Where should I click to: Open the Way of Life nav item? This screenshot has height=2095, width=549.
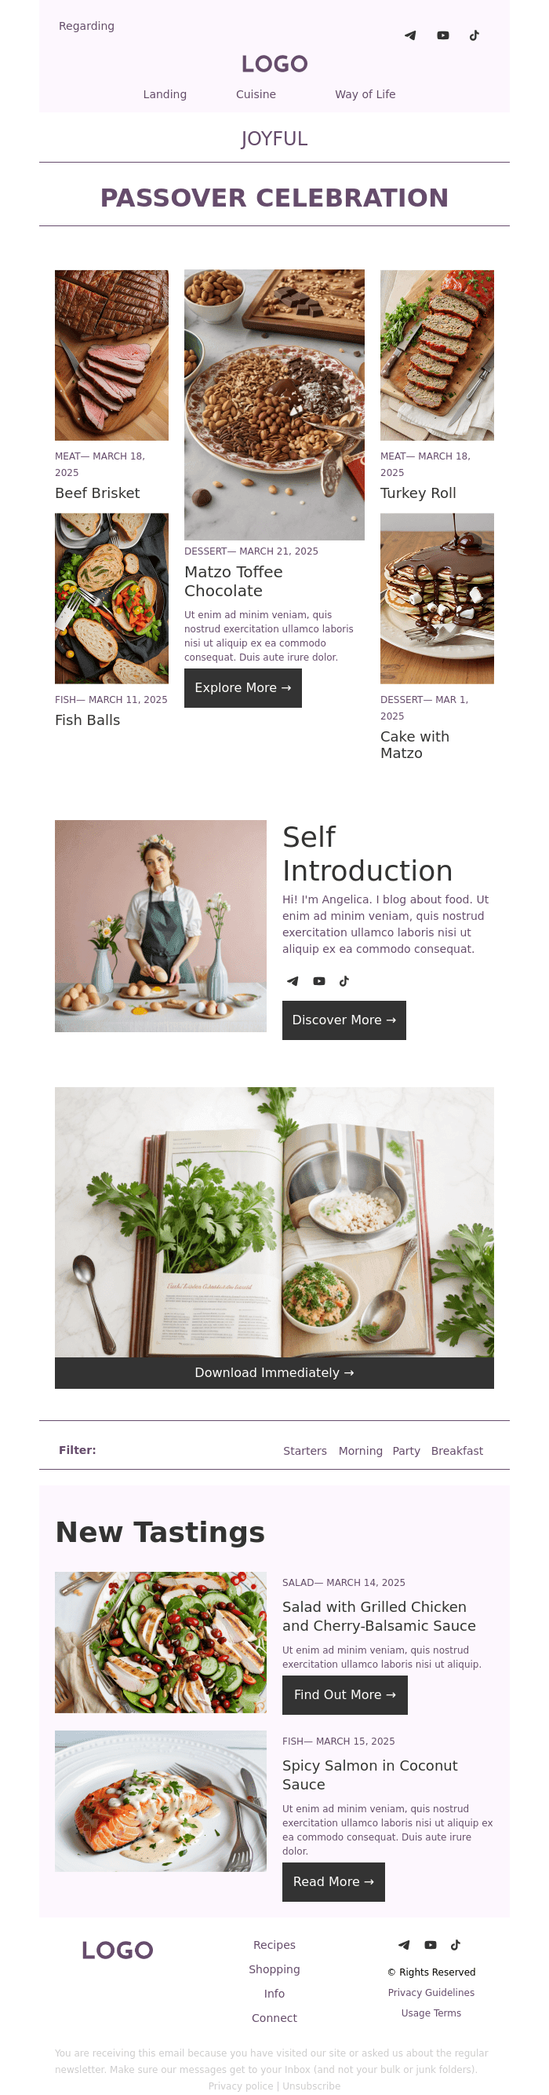[365, 94]
